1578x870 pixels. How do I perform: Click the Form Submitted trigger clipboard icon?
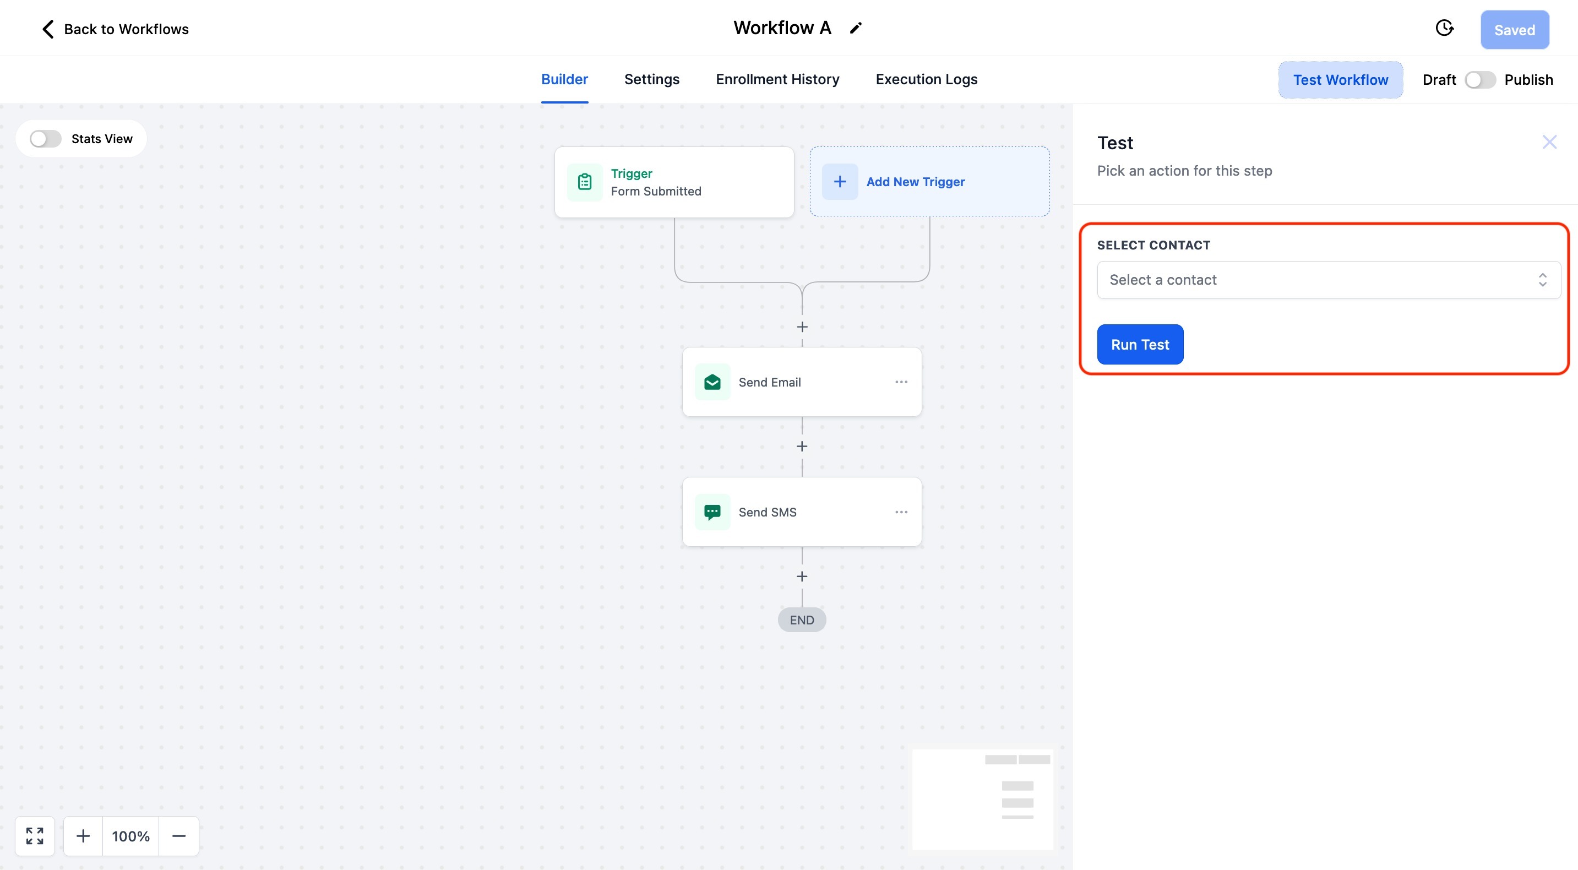click(584, 182)
